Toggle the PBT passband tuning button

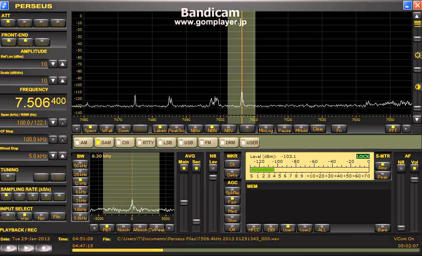107,228
